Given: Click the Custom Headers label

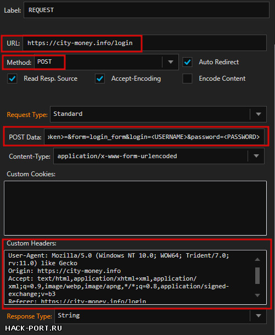Looking at the screenshot, I should tap(31, 243).
